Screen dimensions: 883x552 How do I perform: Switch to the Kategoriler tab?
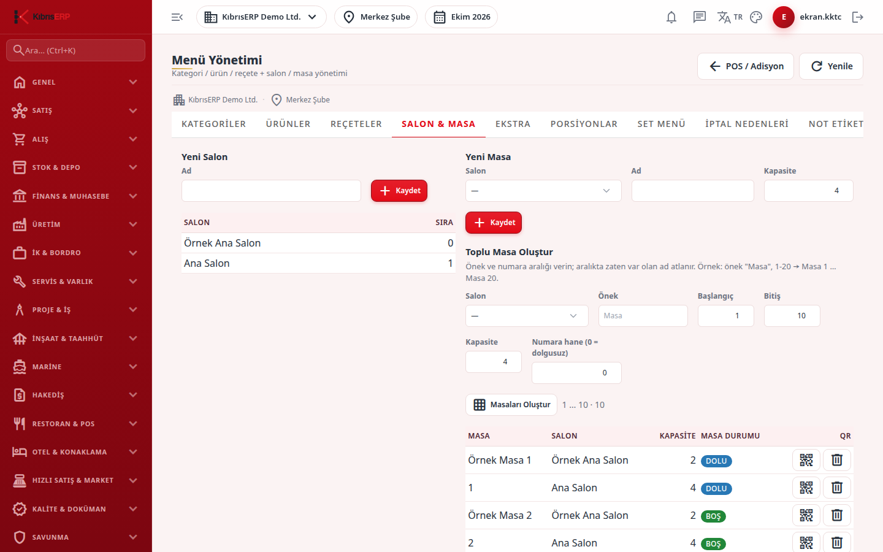[213, 124]
